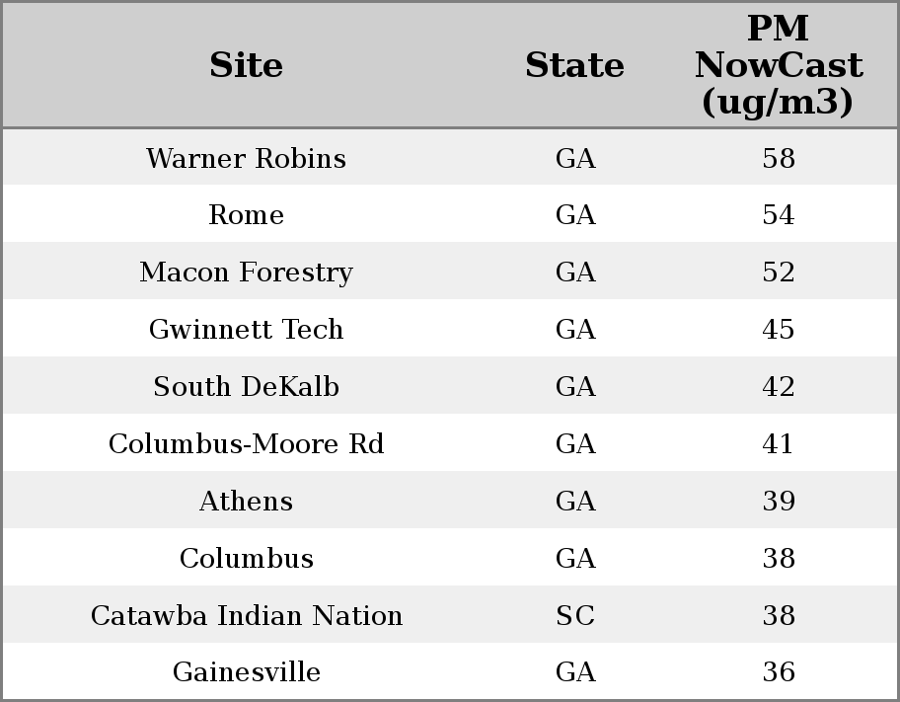Select the Catawba Indian Nation site cell

click(x=246, y=616)
